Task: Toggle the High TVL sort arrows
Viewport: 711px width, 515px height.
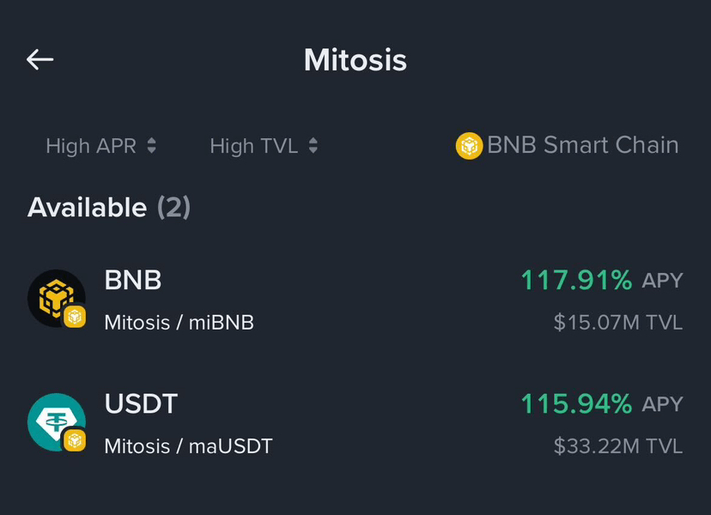Action: click(313, 146)
